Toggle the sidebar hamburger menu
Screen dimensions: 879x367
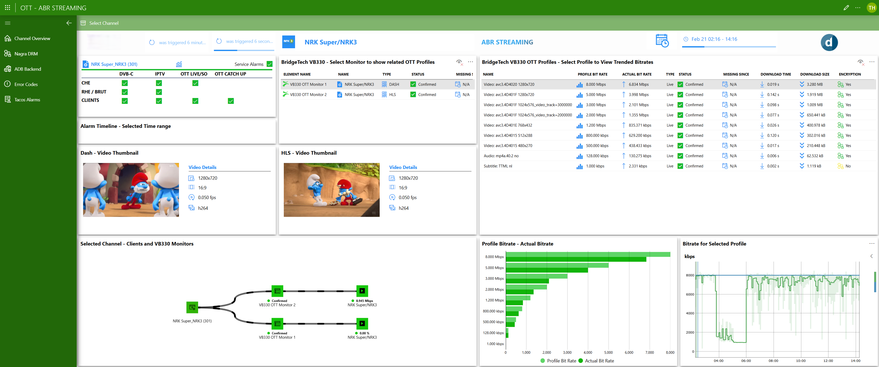(7, 23)
